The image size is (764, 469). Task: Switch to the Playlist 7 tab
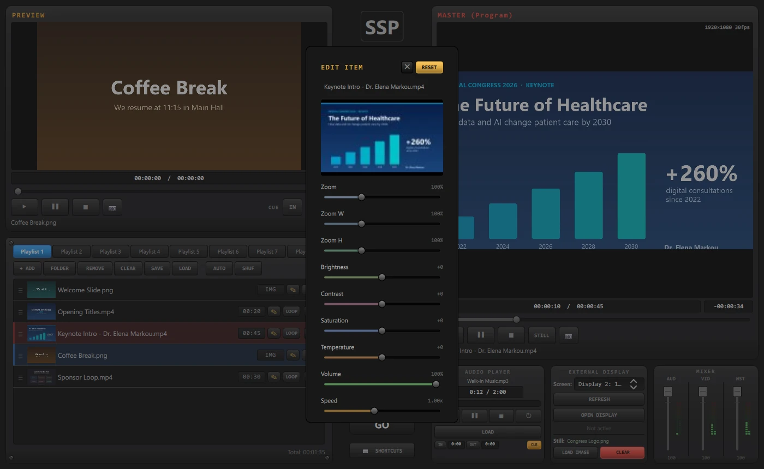click(x=267, y=251)
